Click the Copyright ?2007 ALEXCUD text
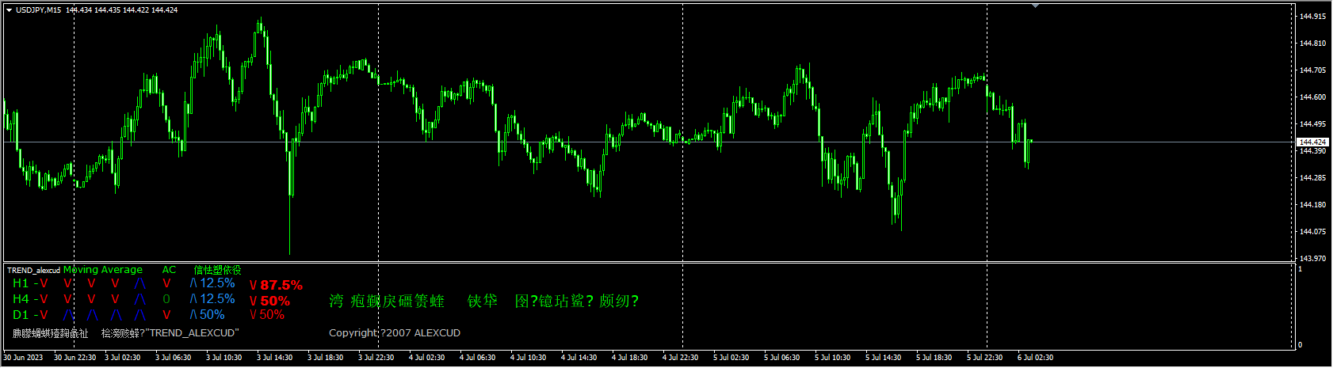The height and width of the screenshot is (368, 1333). [395, 333]
